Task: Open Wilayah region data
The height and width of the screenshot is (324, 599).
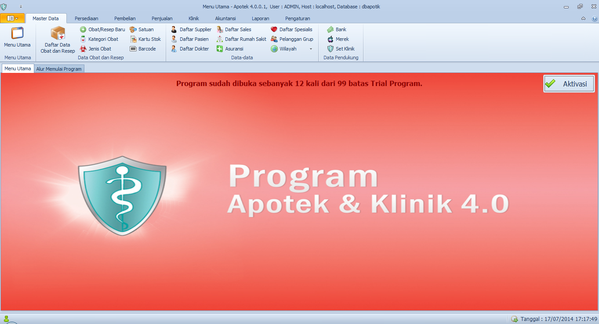Action: [x=284, y=49]
